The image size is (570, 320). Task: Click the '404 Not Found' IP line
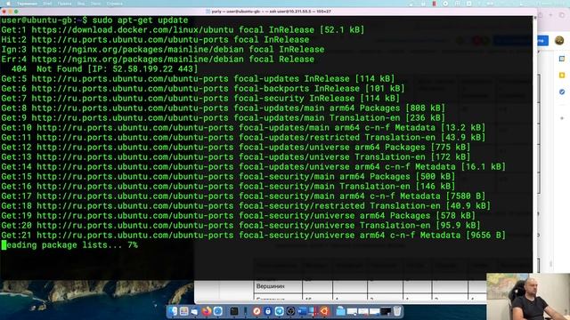point(105,69)
